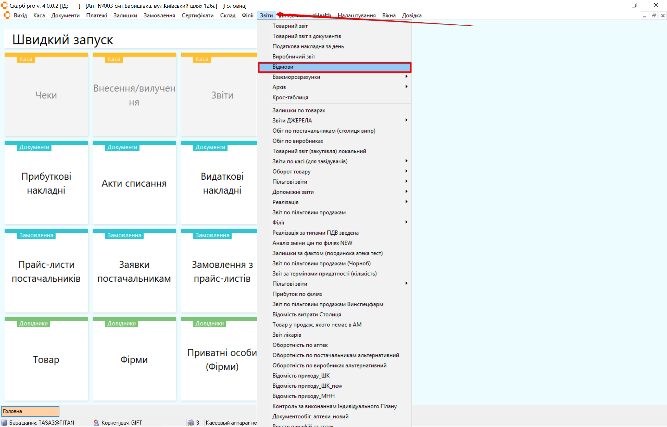
Task: Click the user icon next to Користувач
Action: [96, 423]
